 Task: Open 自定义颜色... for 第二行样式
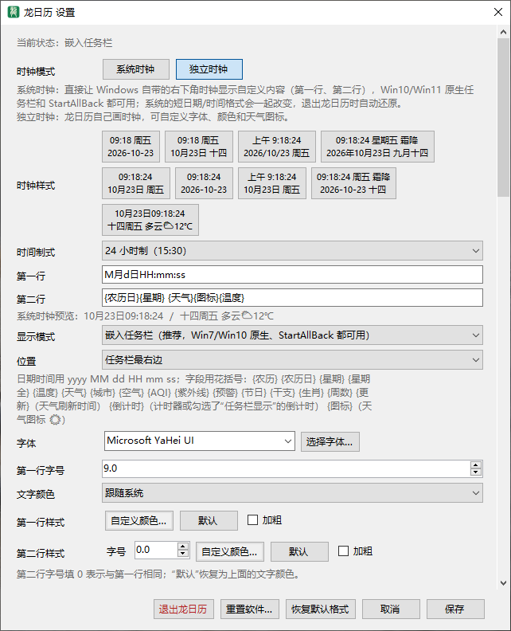point(229,551)
